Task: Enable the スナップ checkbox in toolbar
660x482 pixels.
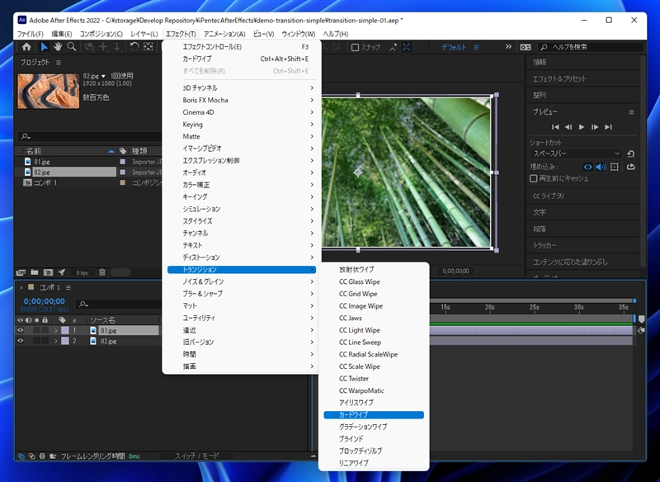Action: [x=355, y=47]
